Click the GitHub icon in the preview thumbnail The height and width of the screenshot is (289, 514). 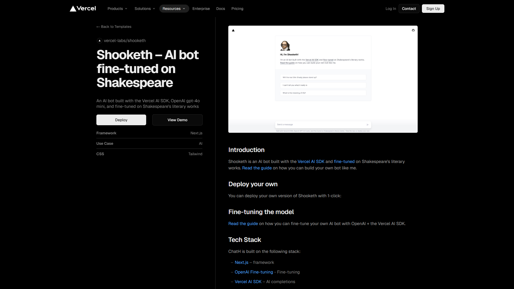tap(413, 30)
